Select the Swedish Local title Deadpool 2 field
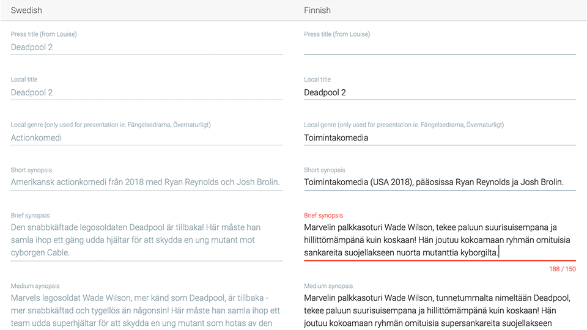The width and height of the screenshot is (587, 330). pyautogui.click(x=146, y=92)
